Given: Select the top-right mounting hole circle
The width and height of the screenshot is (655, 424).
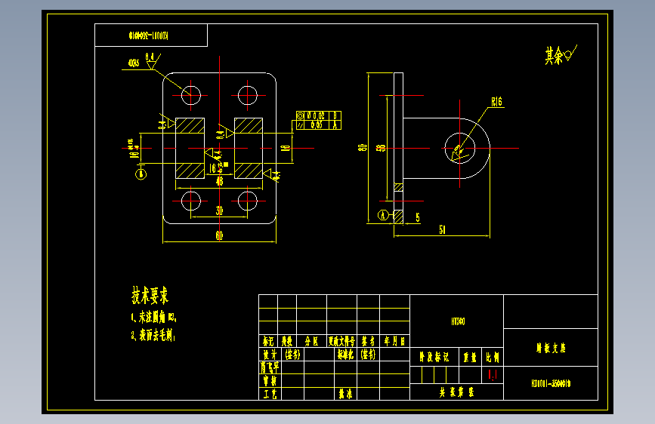Looking at the screenshot, I should pos(248,96).
